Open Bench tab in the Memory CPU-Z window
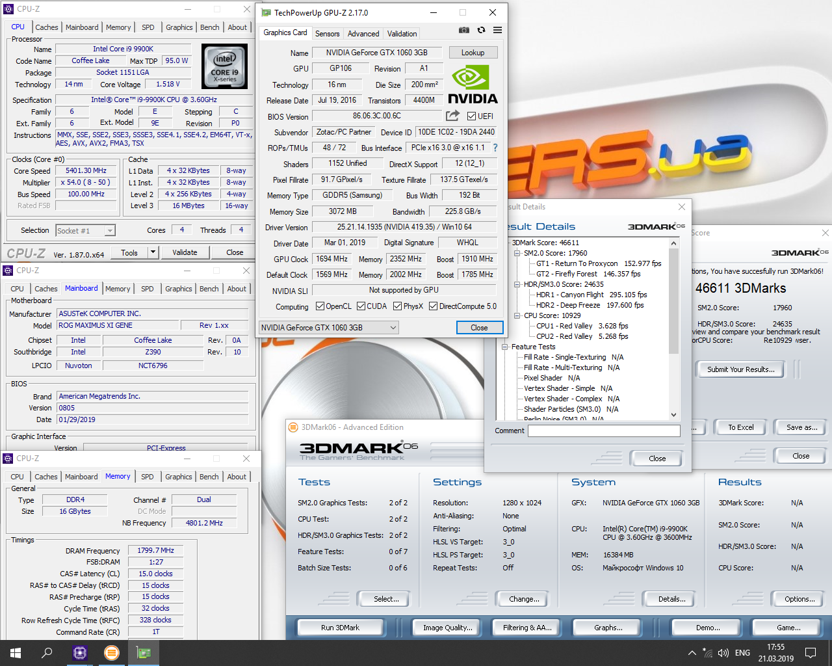Viewport: 832px width, 666px height. click(209, 477)
